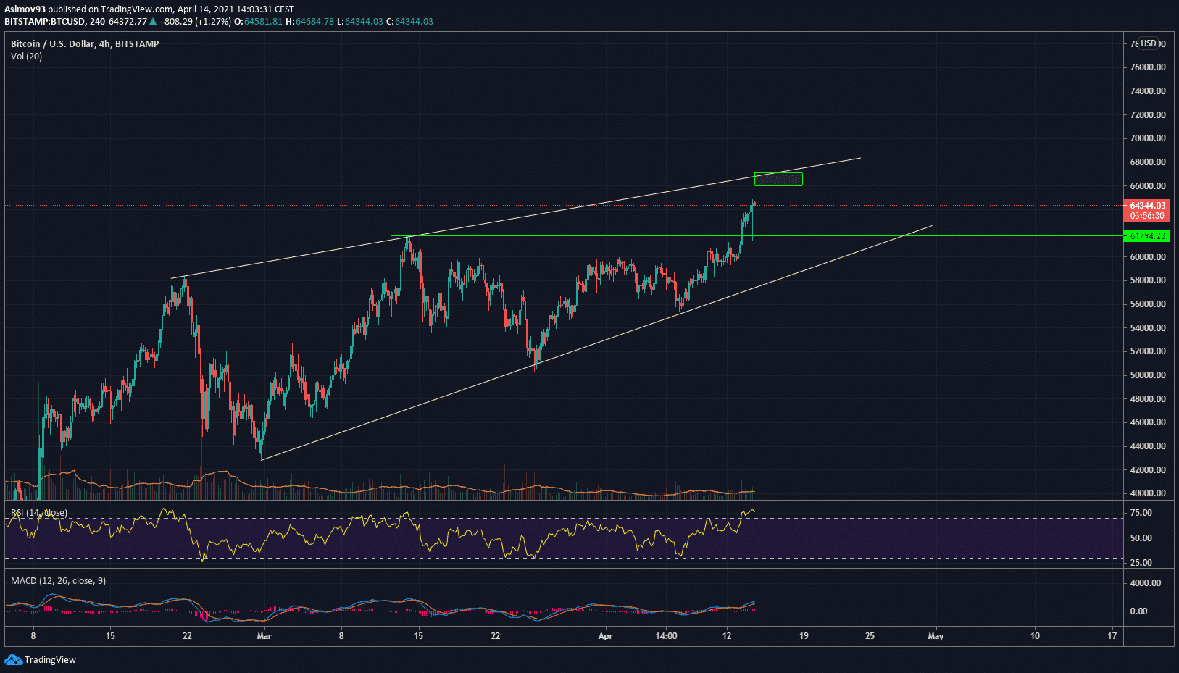The width and height of the screenshot is (1179, 673).
Task: Click the MACD (12, 26, close, 9) label
Action: (58, 581)
